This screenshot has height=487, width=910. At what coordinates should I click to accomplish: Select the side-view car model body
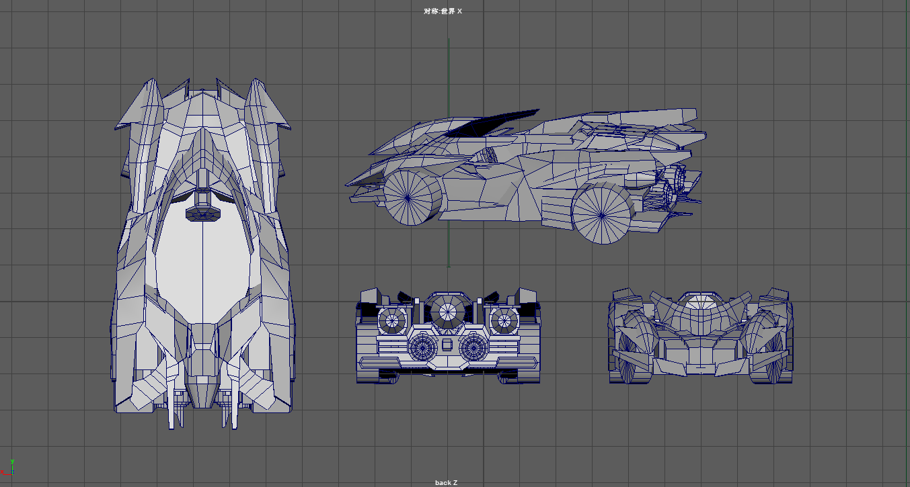(x=526, y=176)
